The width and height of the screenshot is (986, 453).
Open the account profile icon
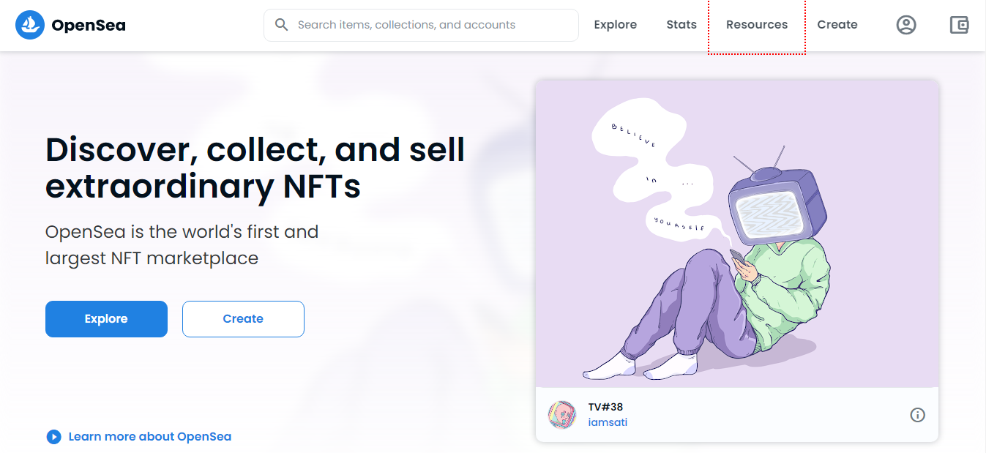pos(906,25)
